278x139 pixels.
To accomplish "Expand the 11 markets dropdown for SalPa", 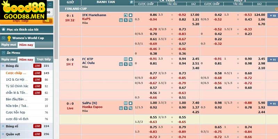I will click(272, 104).
